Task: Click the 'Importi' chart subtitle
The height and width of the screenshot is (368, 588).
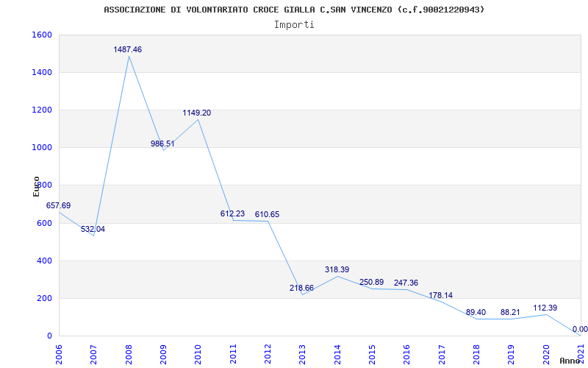Action: (x=294, y=25)
